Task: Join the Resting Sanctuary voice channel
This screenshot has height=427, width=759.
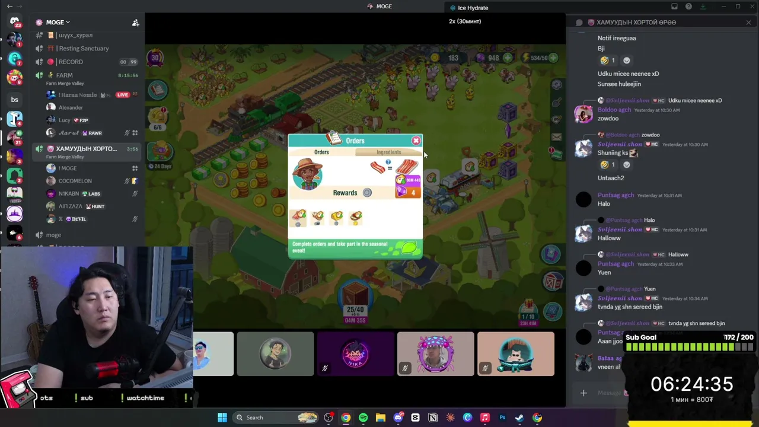Action: pos(83,49)
